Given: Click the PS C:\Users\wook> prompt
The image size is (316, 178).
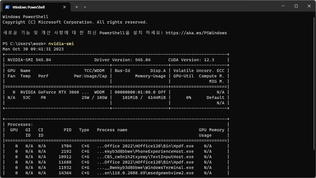Looking at the screenshot, I should coord(24,44).
